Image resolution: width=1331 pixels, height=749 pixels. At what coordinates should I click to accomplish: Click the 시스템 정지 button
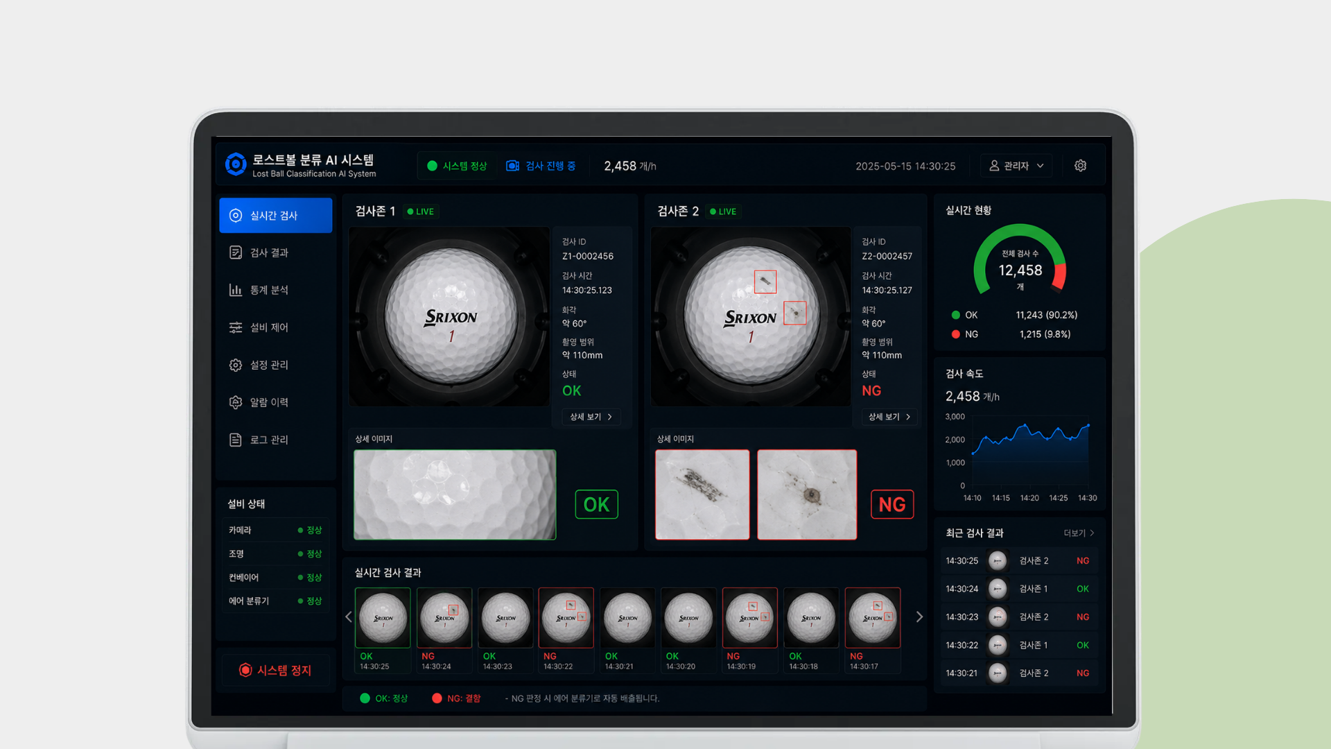(x=276, y=670)
